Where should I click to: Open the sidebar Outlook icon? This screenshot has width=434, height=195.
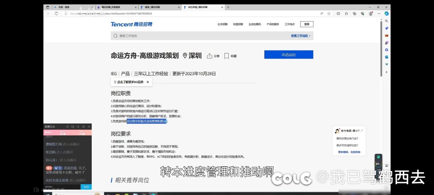387,57
